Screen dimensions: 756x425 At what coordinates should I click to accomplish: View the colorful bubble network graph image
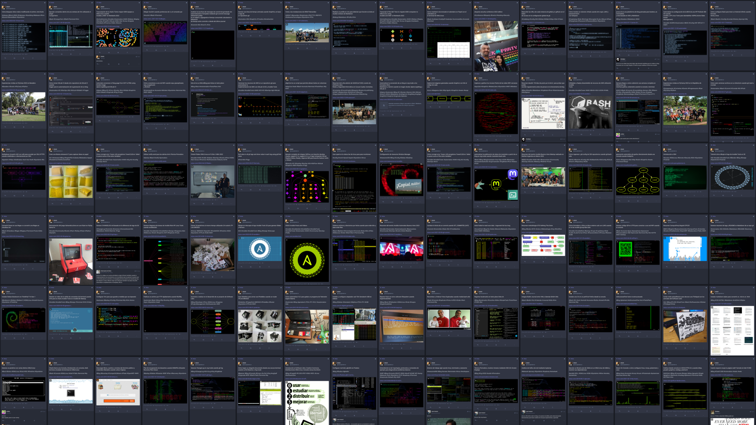(118, 37)
